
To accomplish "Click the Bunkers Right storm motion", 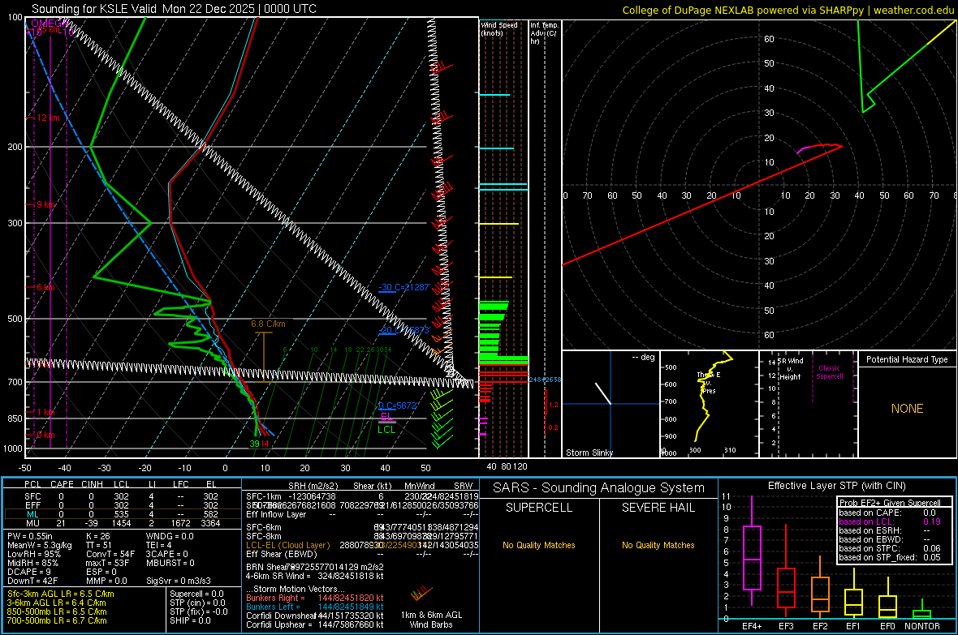I will [315, 598].
